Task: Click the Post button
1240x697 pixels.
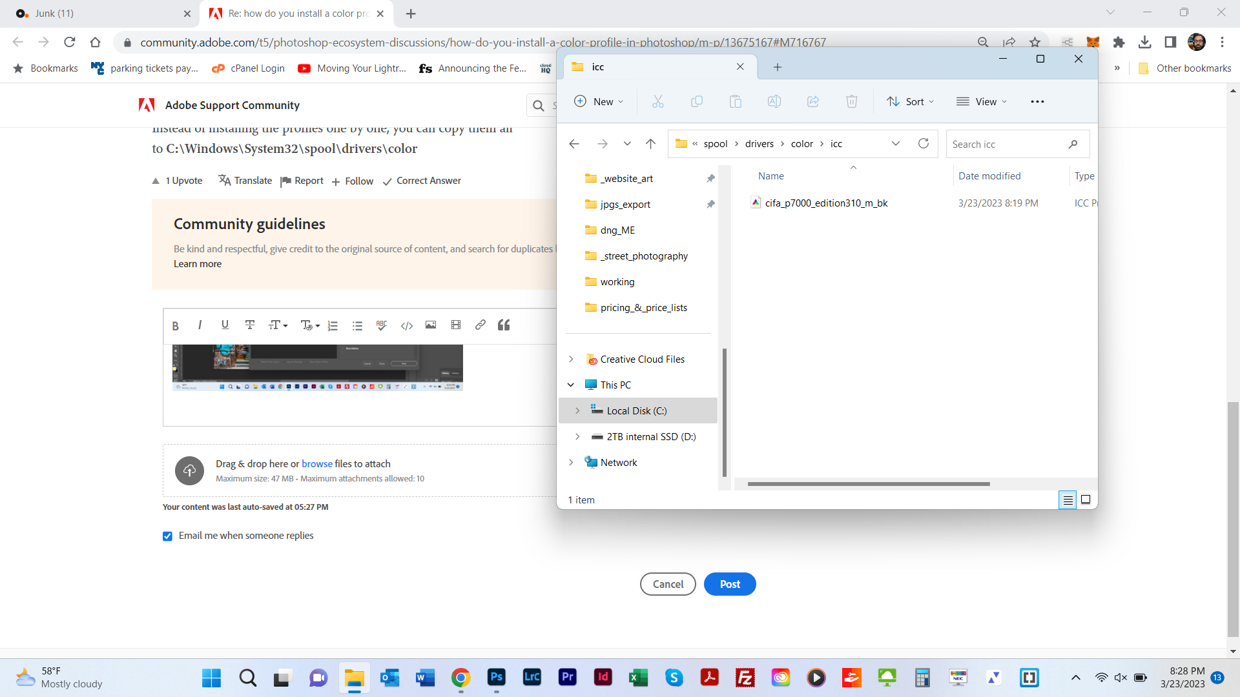Action: point(730,584)
